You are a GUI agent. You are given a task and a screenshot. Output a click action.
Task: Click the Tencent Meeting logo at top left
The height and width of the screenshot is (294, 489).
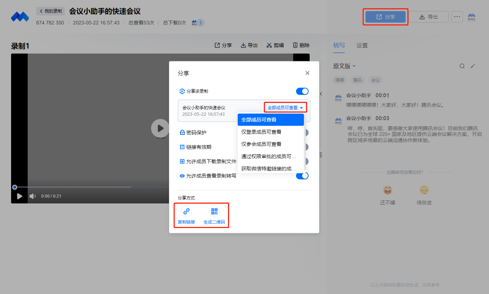tap(20, 17)
